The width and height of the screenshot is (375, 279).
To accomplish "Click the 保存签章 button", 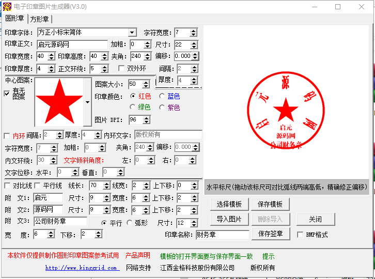I will [x=271, y=234].
